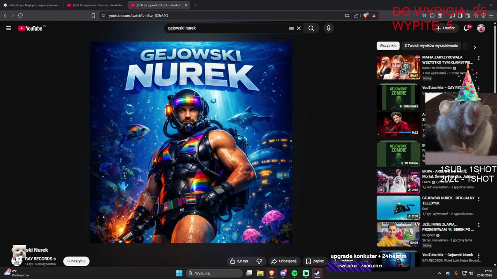Save the video with Zapisz
The height and width of the screenshot is (279, 497).
point(315,261)
